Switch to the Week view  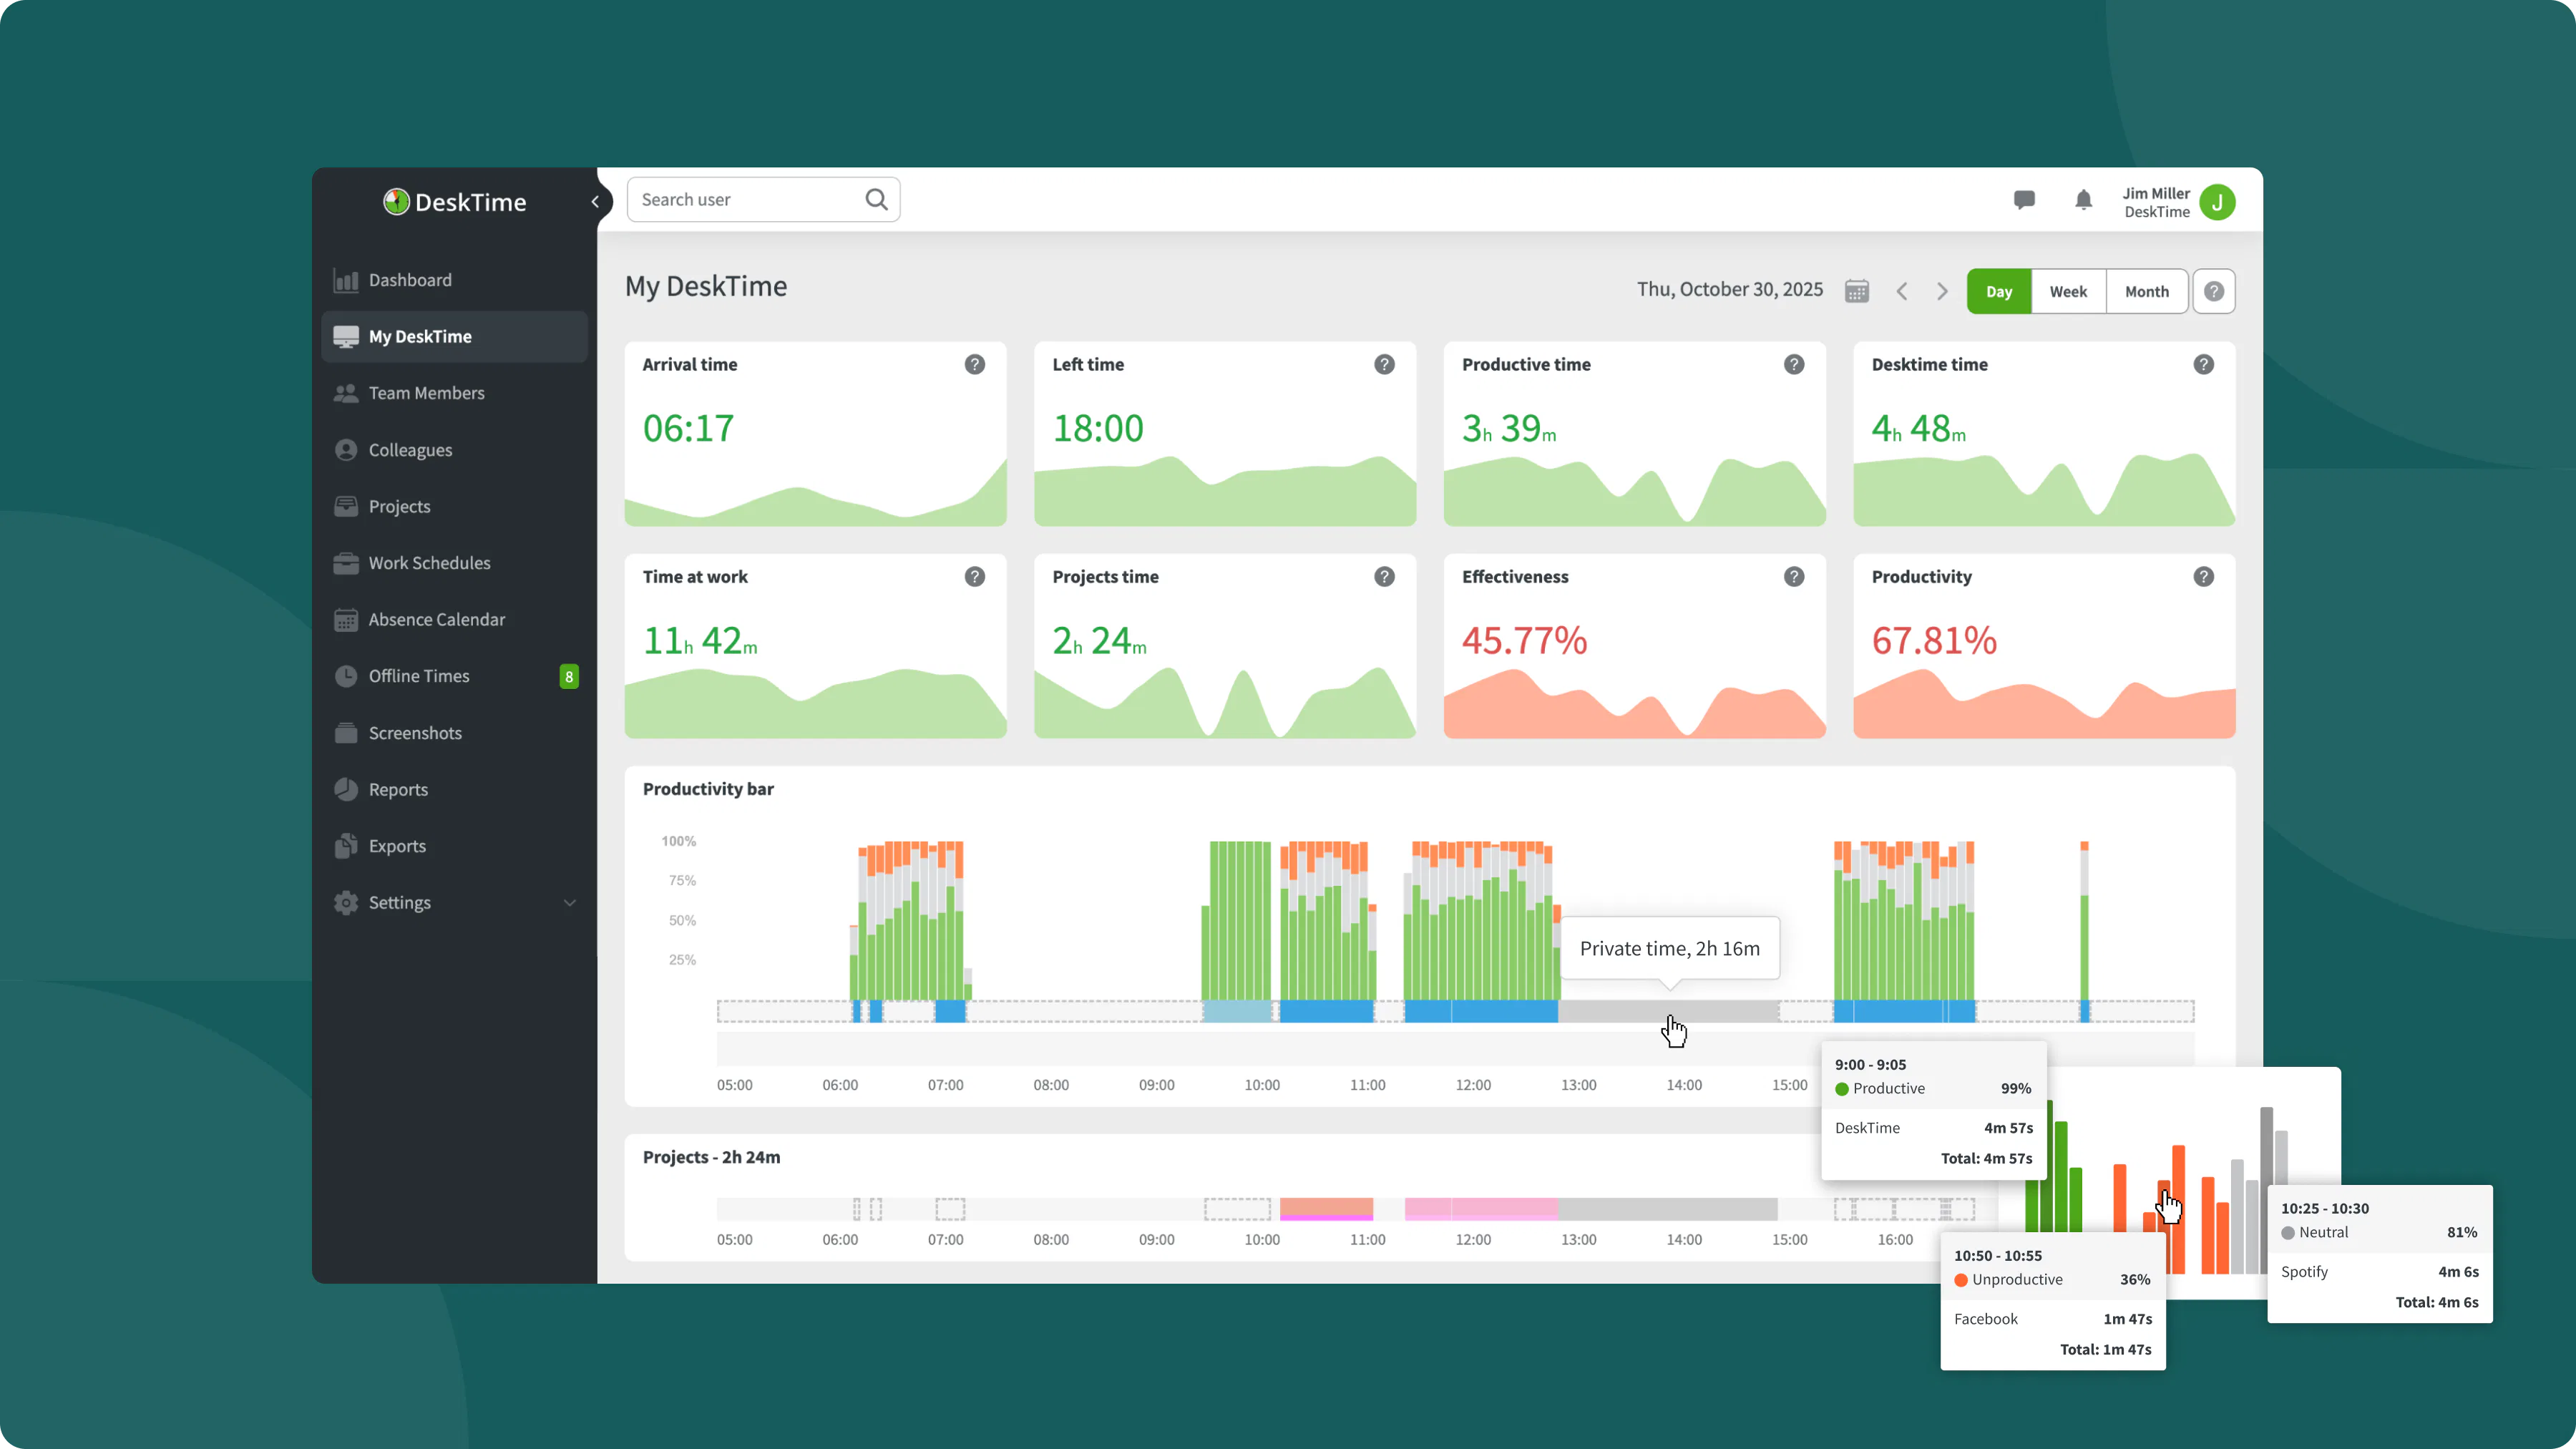coord(2068,291)
